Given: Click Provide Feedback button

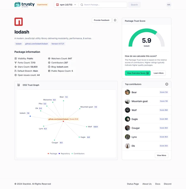Looking at the screenshot, I should [102, 20].
